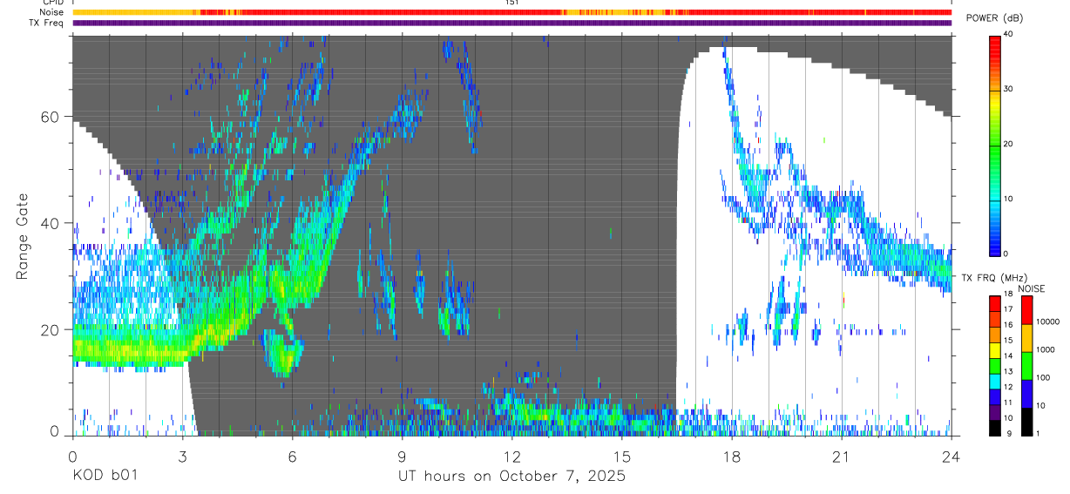Click the 18 hour tick on the UT axis
Screen dimensions: 1070x494
(732, 456)
